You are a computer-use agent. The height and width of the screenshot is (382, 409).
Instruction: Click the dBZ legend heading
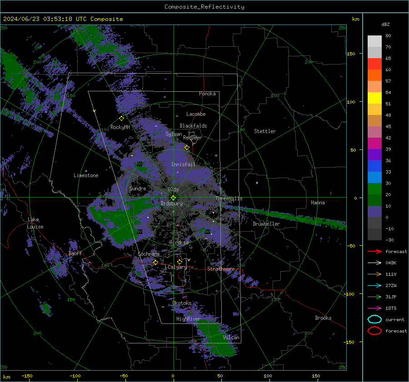click(385, 25)
